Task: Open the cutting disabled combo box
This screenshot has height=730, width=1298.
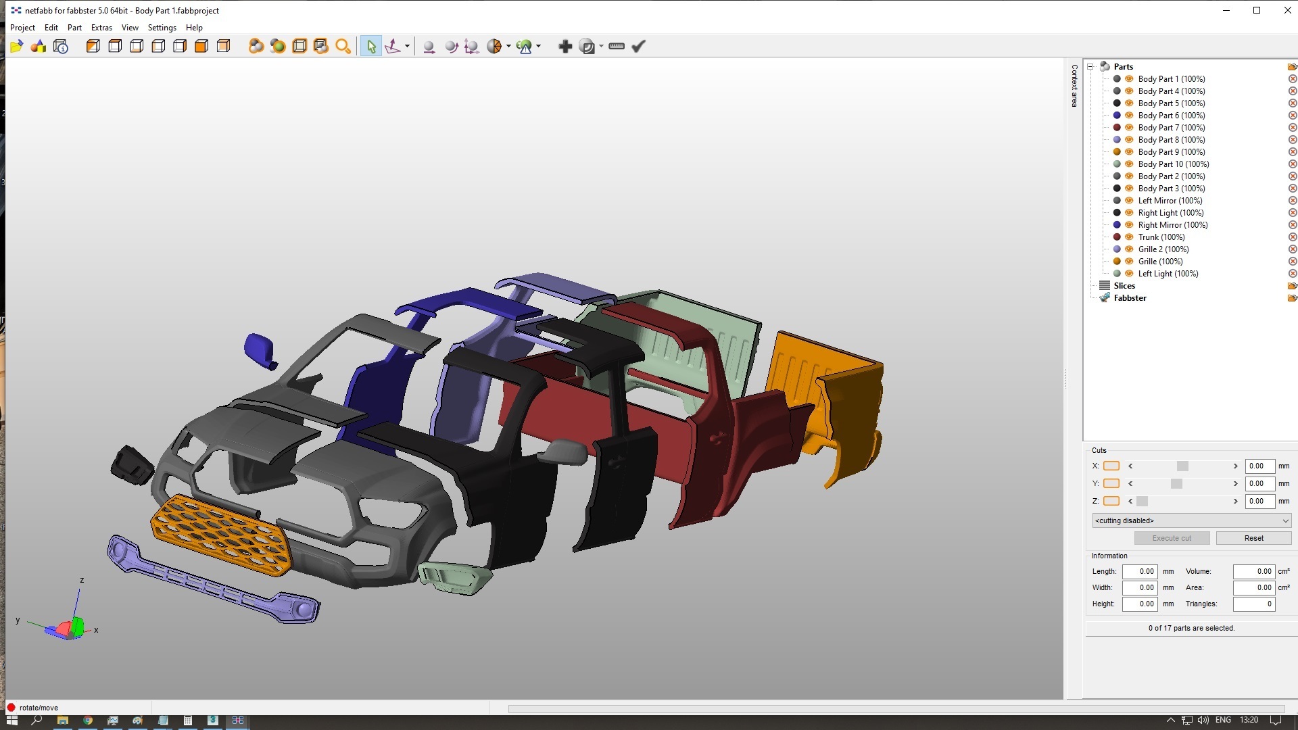Action: pyautogui.click(x=1191, y=520)
